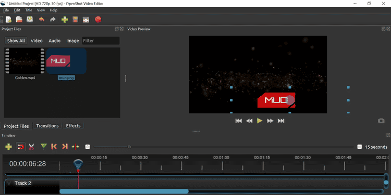The height and width of the screenshot is (195, 391).
Task: Switch to the Effects tab
Action: coord(73,126)
